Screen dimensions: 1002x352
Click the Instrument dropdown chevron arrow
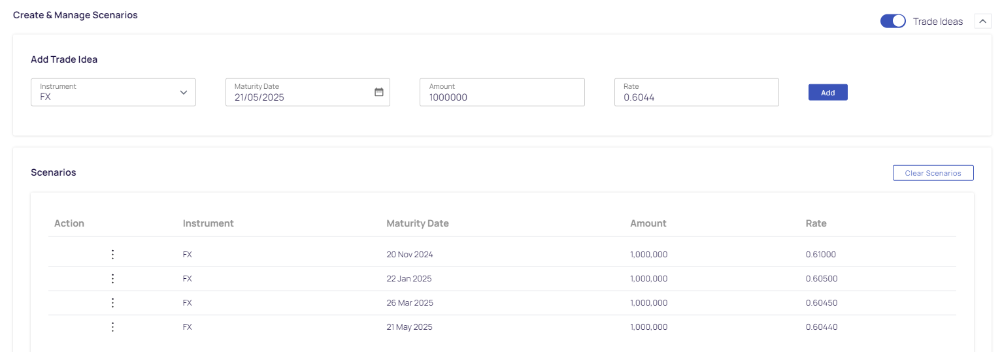click(x=184, y=93)
